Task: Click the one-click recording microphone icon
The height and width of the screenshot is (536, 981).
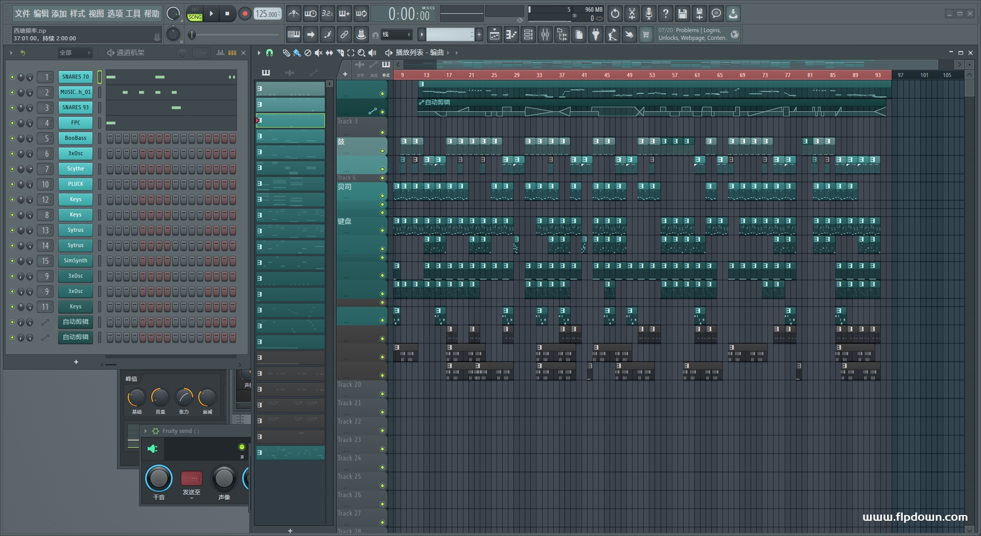Action: tap(649, 14)
